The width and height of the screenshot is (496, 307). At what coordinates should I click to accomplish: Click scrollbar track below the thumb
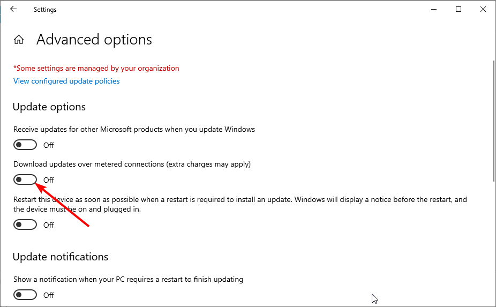tap(493, 241)
